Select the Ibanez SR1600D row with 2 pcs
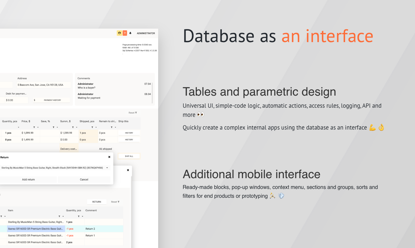The width and height of the screenshot is (415, 248). click(61, 242)
